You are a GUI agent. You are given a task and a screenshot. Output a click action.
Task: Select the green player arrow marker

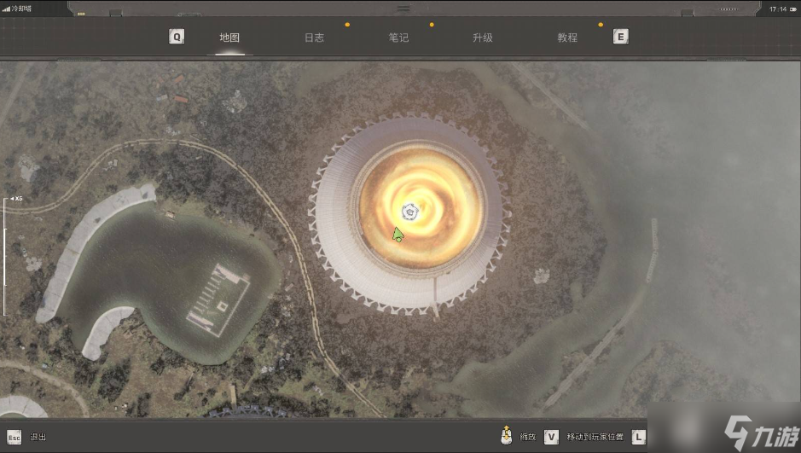[398, 235]
